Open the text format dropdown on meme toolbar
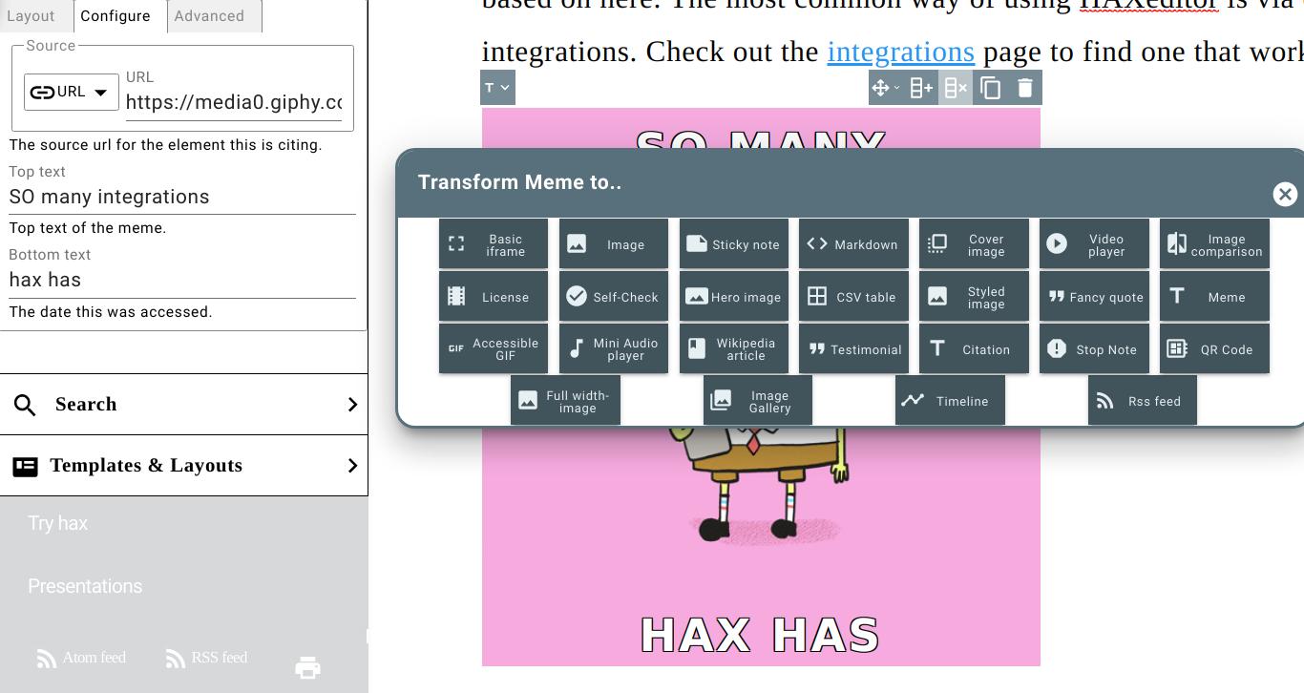This screenshot has height=693, width=1304. (496, 87)
